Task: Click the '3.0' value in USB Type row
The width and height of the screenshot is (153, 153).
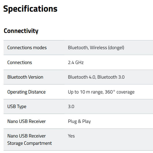Action: (x=71, y=107)
